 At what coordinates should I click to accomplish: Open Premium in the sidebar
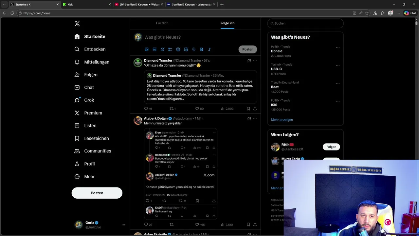pos(88,113)
